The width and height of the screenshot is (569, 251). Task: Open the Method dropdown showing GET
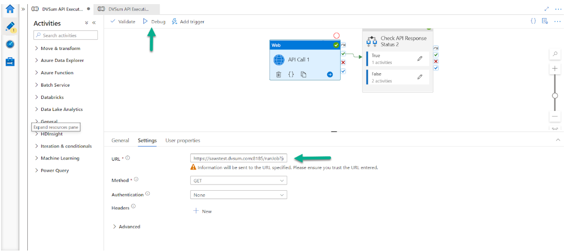(x=239, y=180)
